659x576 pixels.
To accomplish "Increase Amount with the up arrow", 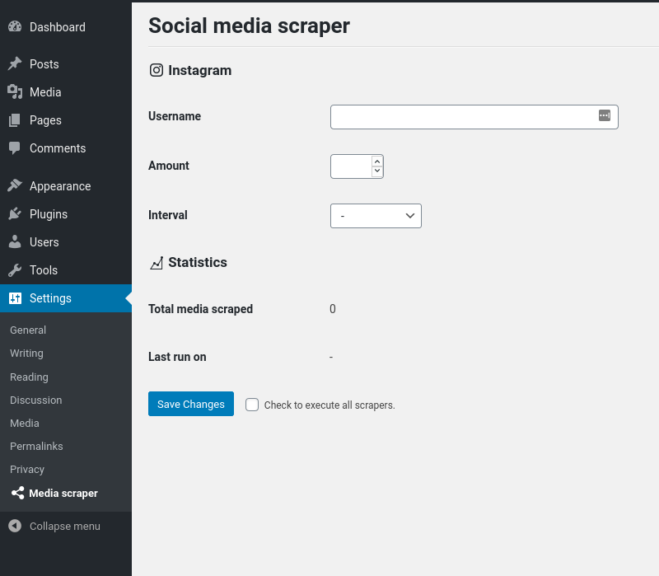I will (x=377, y=162).
